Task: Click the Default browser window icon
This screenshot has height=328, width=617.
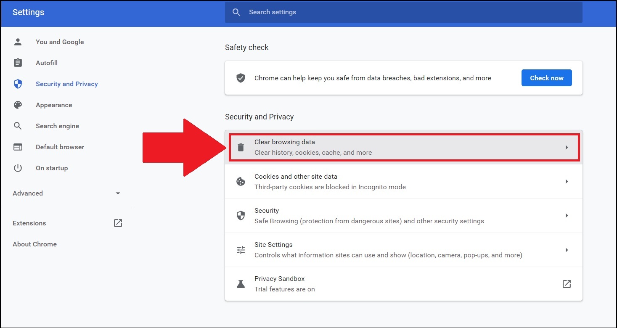Action: pos(18,147)
